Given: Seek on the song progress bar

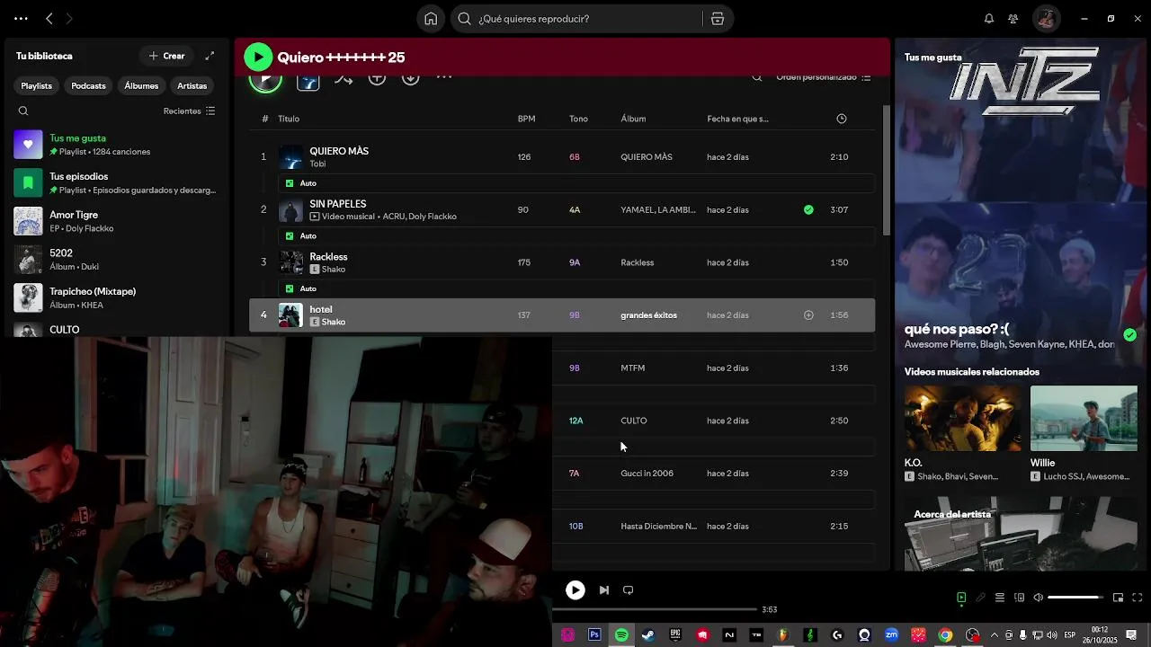Looking at the screenshot, I should [655, 609].
